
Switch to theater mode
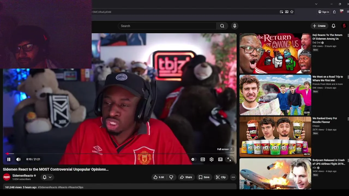[220, 160]
